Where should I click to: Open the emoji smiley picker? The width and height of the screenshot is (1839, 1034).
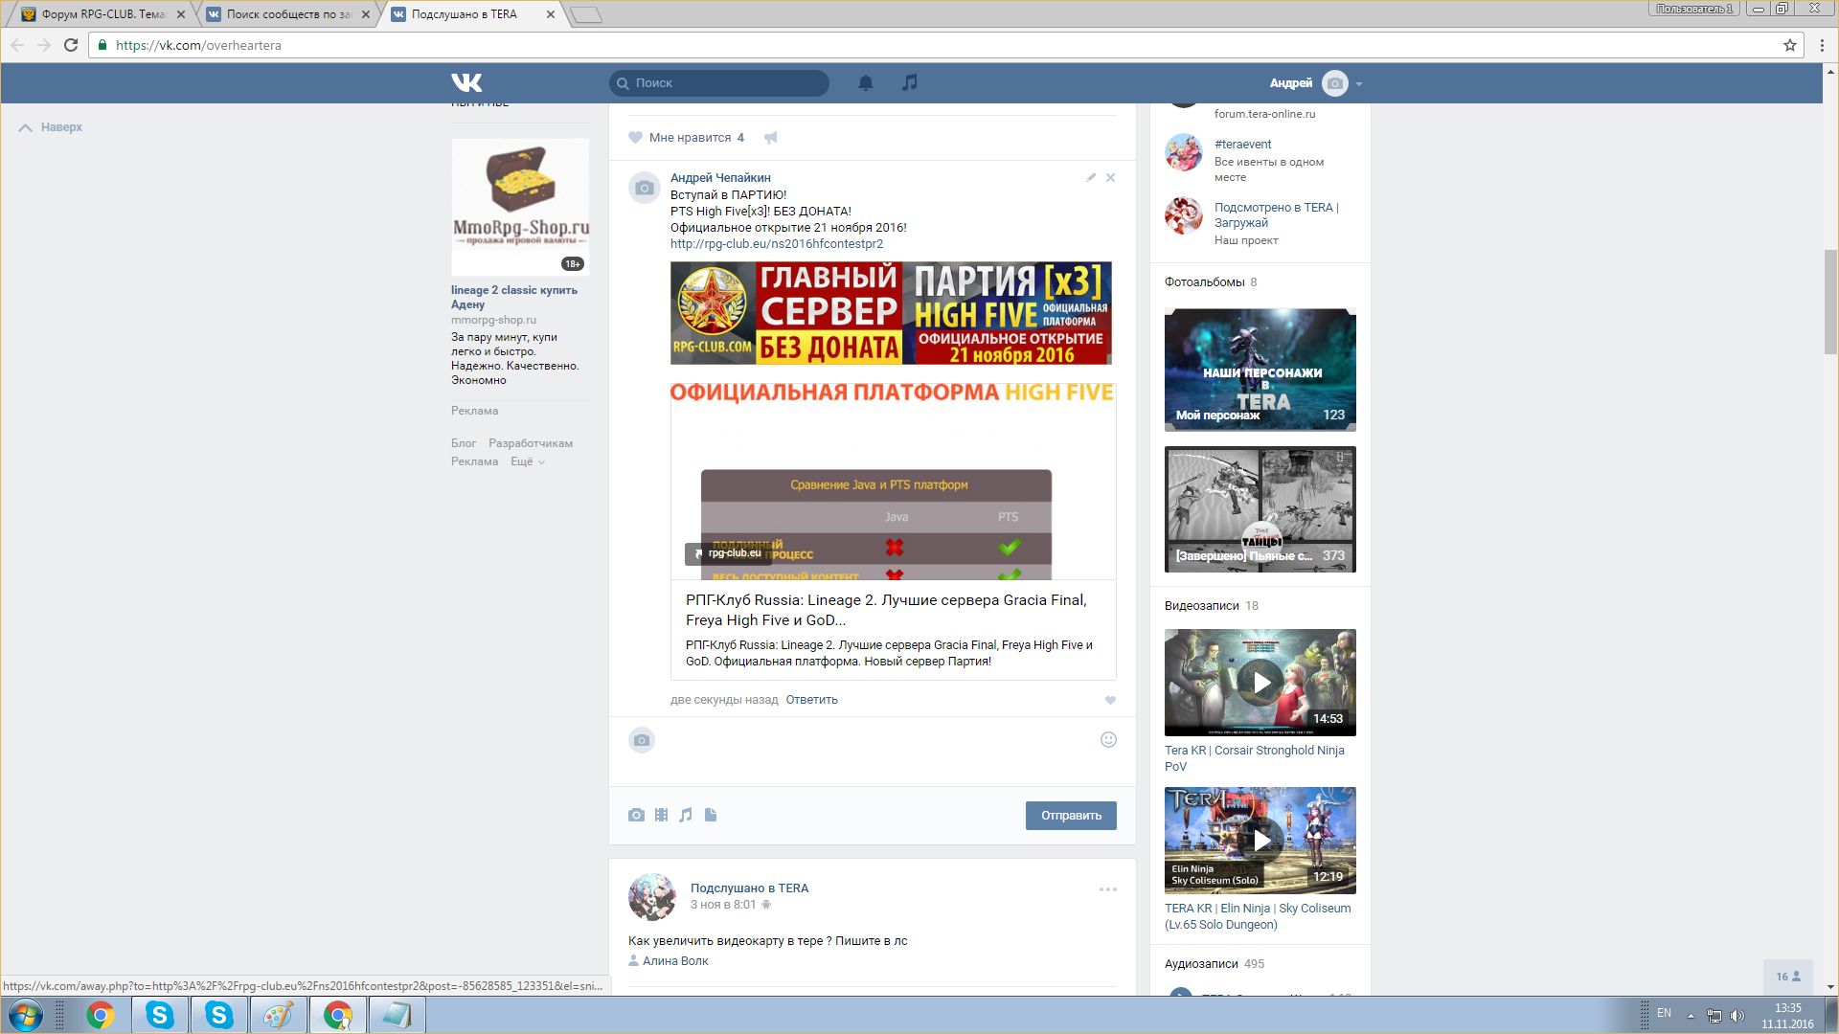[x=1108, y=740]
